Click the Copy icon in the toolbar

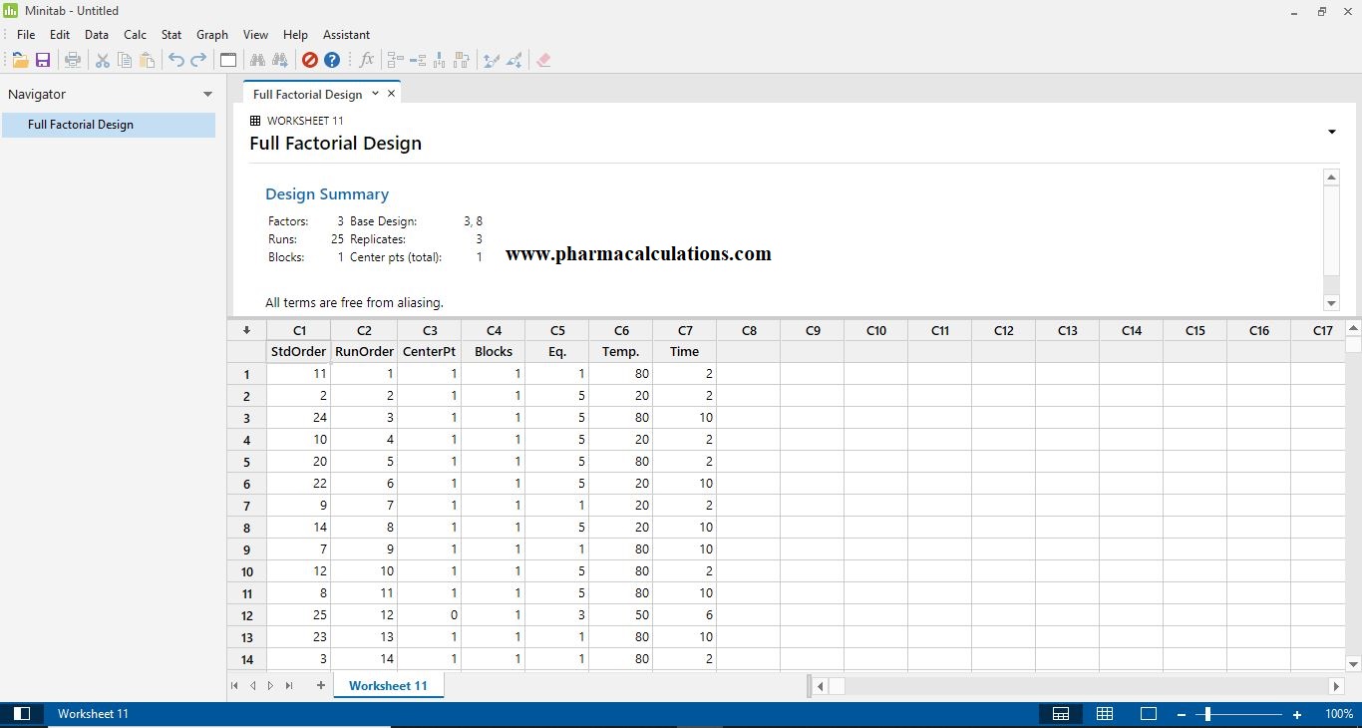(x=124, y=60)
